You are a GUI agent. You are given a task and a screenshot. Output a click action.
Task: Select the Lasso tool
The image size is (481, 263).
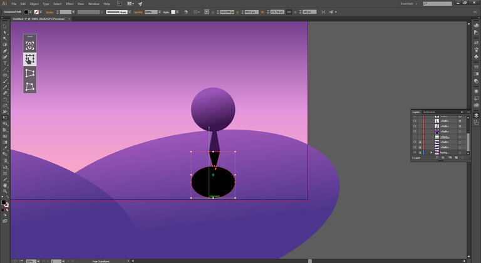pyautogui.click(x=5, y=45)
